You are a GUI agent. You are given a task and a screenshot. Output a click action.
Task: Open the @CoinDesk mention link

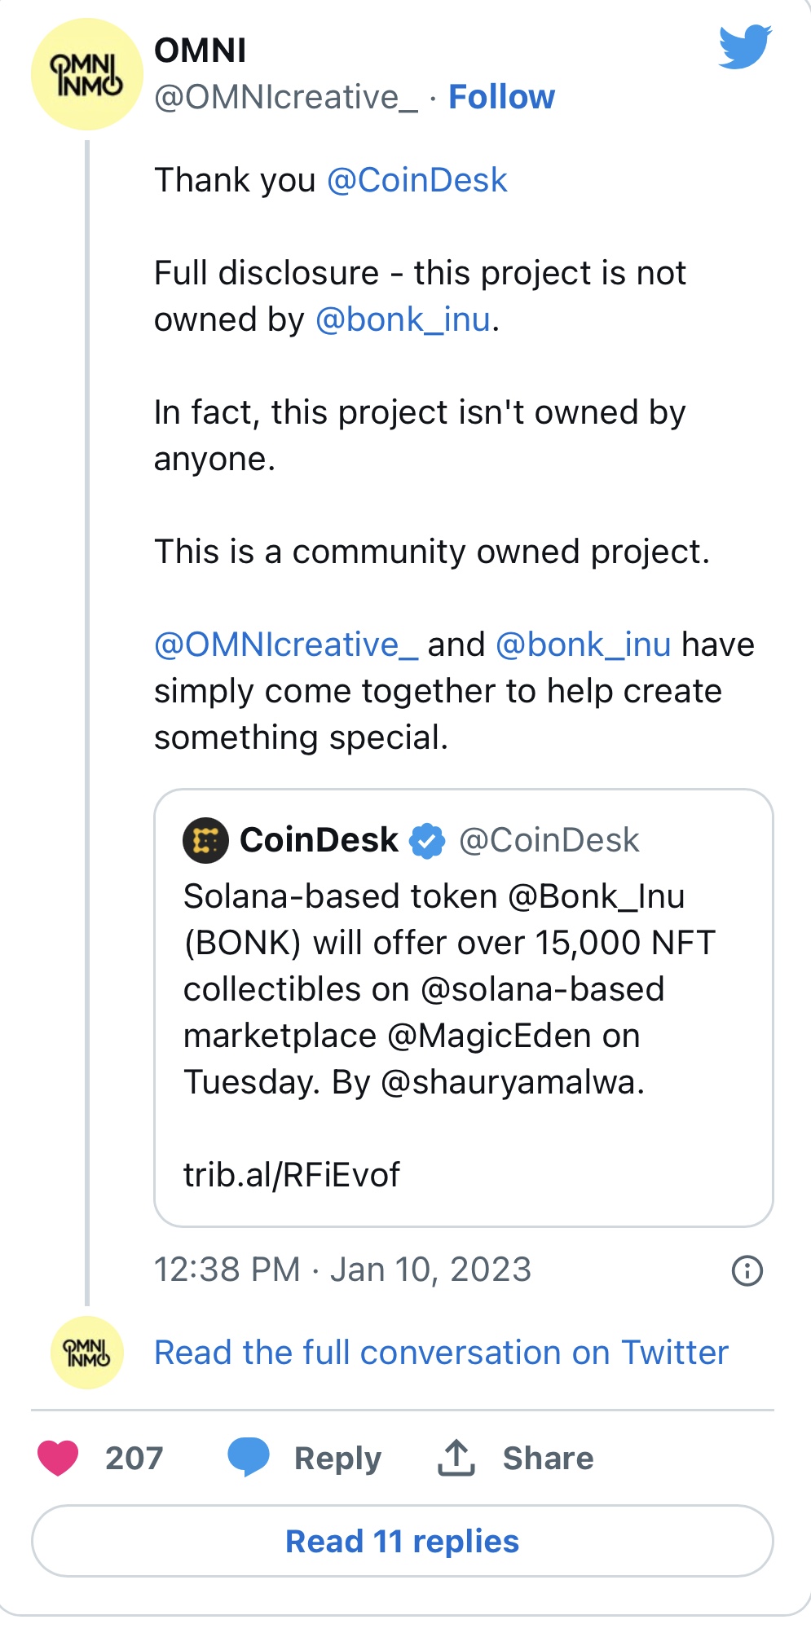[x=417, y=179]
